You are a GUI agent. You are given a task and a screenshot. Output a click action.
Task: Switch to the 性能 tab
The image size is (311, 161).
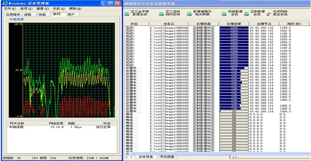point(43,14)
